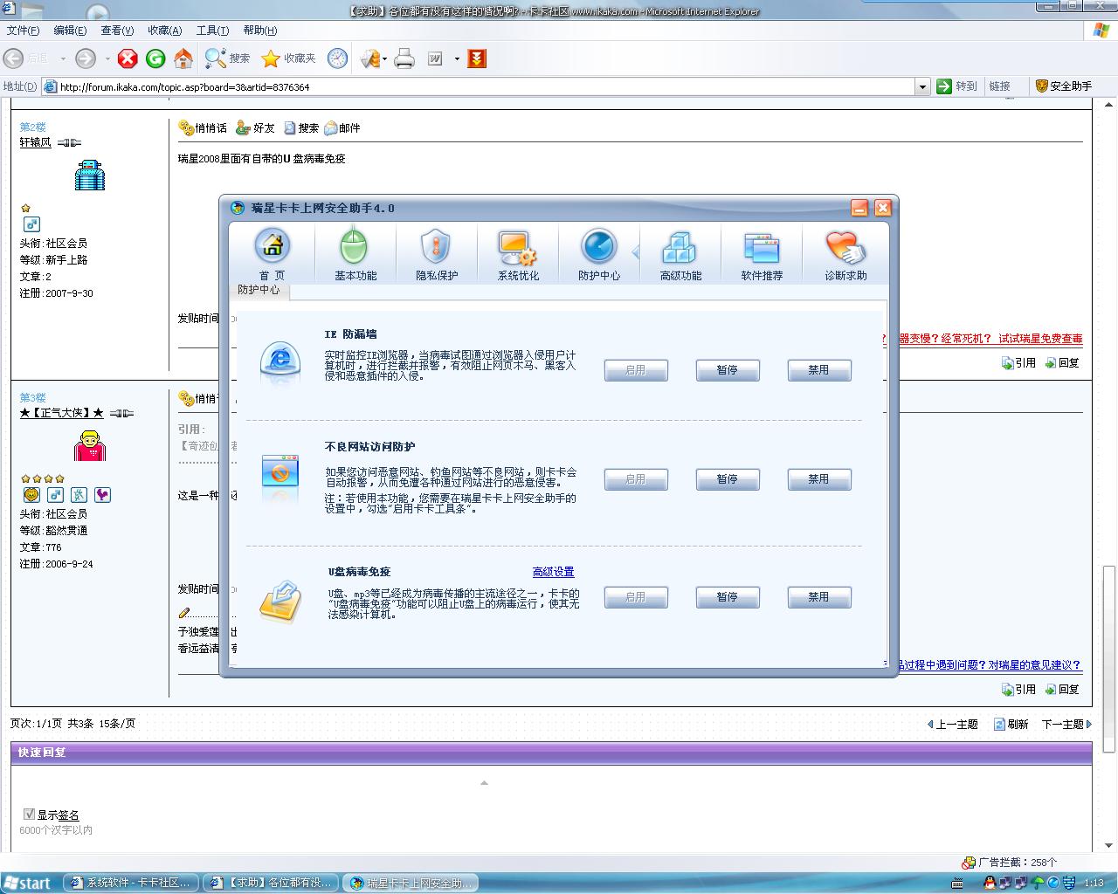Open the 编辑(E) menu
1118x894 pixels.
(70, 31)
